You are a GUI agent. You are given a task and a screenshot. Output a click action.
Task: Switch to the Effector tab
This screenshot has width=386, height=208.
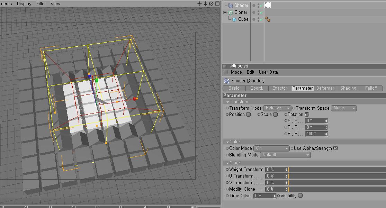[x=280, y=88]
